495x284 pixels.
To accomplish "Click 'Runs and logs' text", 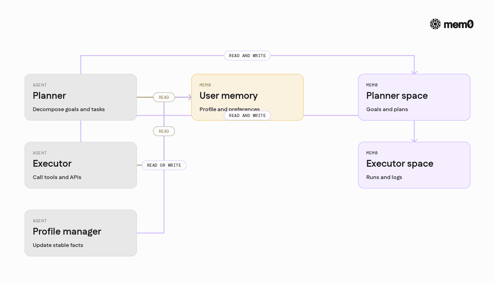I will tap(384, 177).
